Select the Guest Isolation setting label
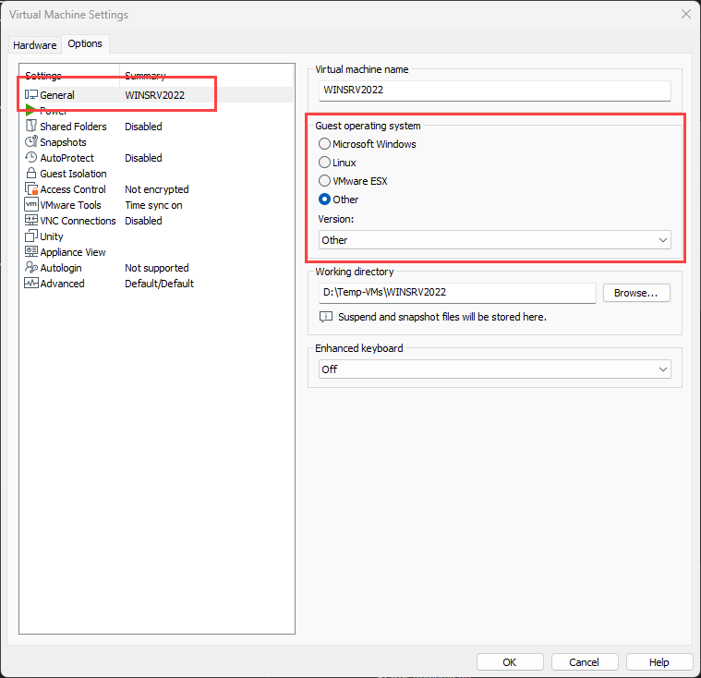 (x=73, y=174)
